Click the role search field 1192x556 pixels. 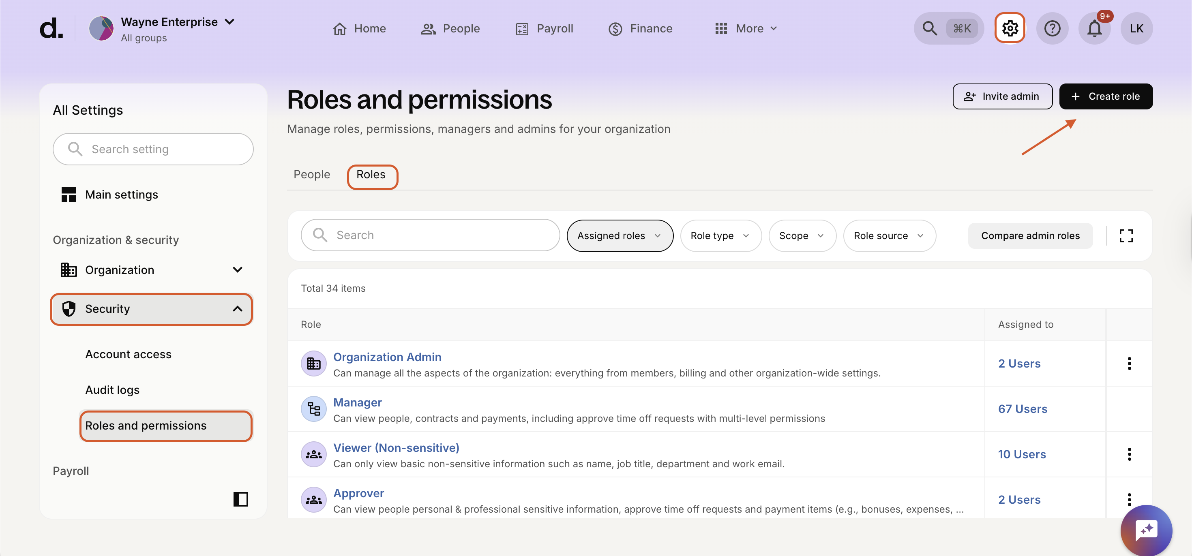[x=429, y=235]
